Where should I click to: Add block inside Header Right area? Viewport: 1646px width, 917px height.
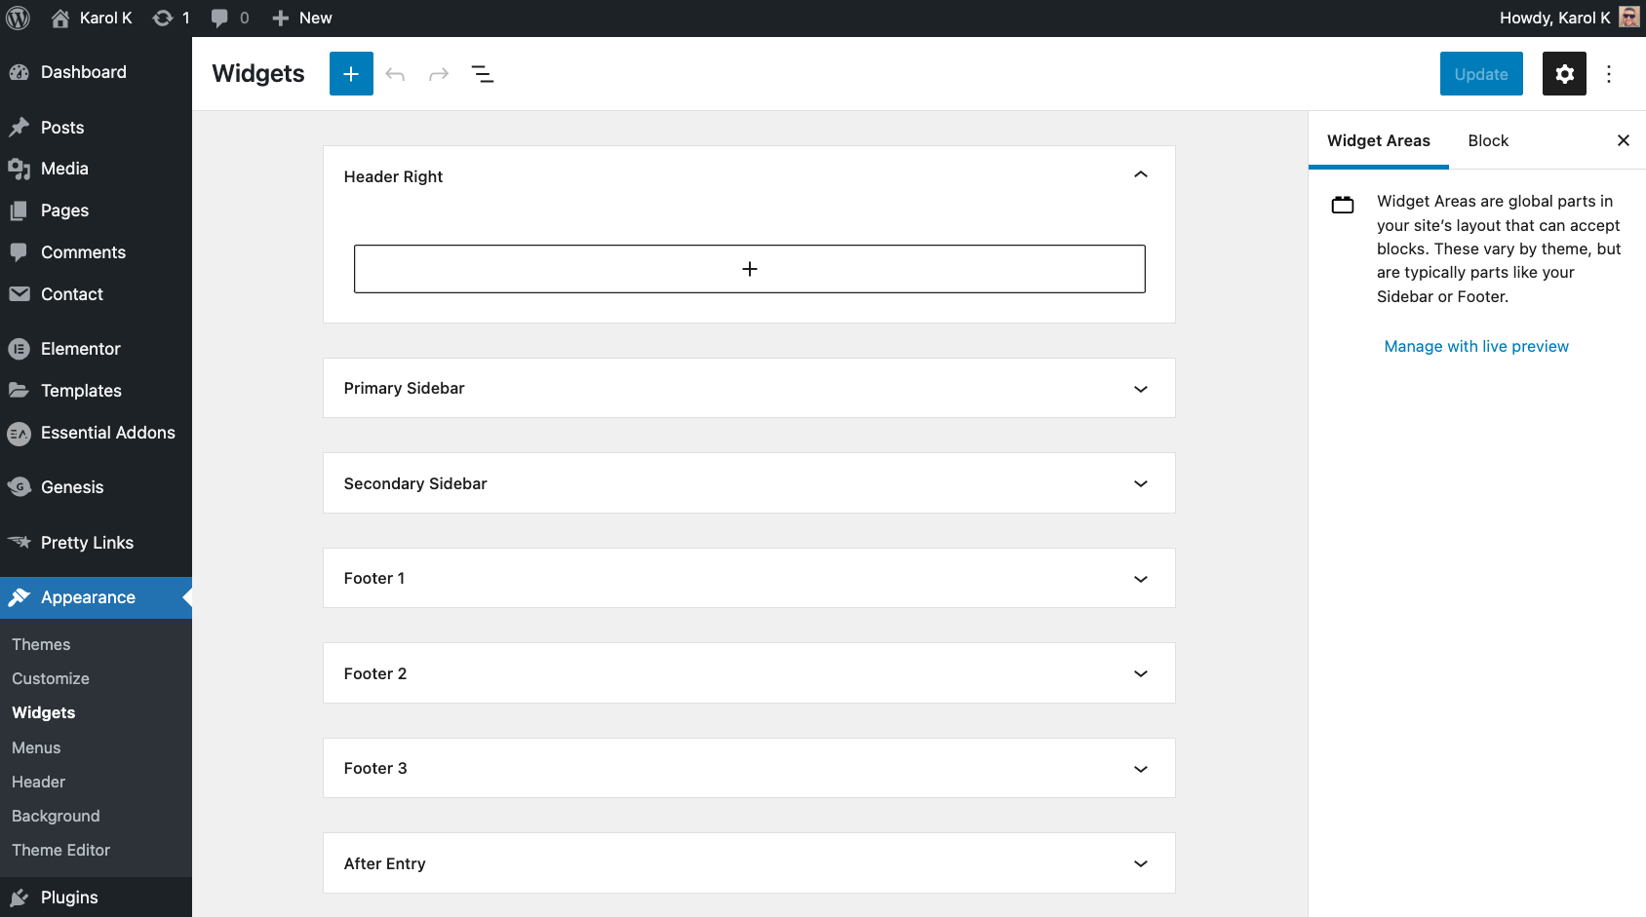click(x=749, y=269)
